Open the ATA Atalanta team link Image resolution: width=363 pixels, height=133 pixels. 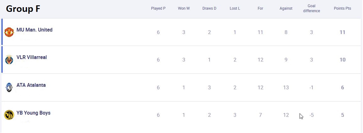(31, 85)
